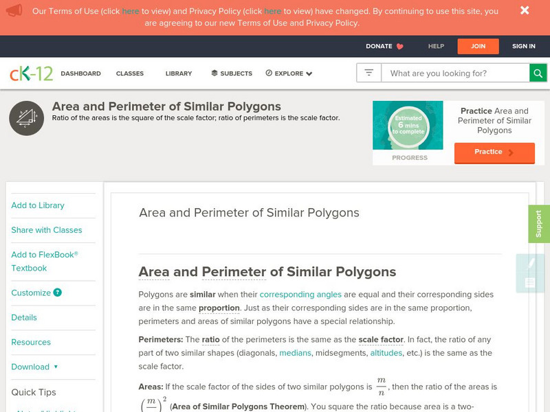
Task: Open the Subjects menu
Action: pyautogui.click(x=232, y=73)
